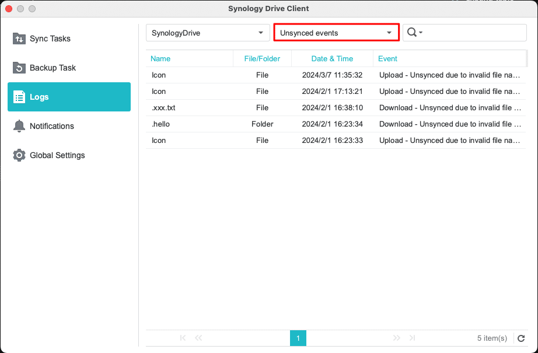The image size is (538, 353).
Task: Click the Backup Task folder icon
Action: coord(19,68)
